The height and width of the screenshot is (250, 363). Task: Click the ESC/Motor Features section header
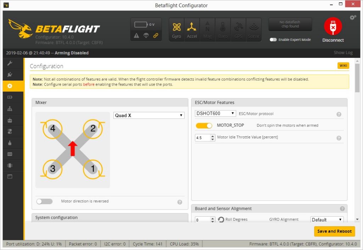(269, 103)
